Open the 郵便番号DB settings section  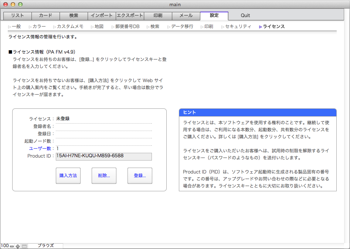(125, 27)
